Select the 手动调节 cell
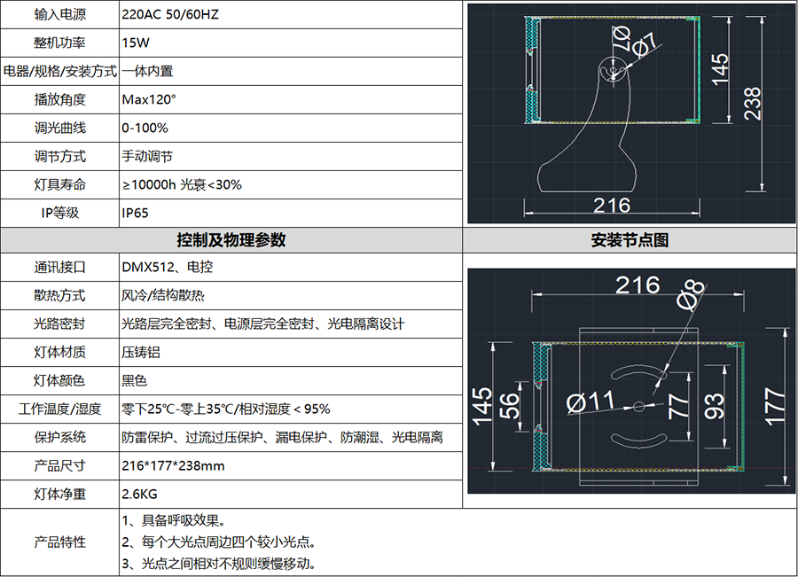798x577 pixels. click(147, 156)
